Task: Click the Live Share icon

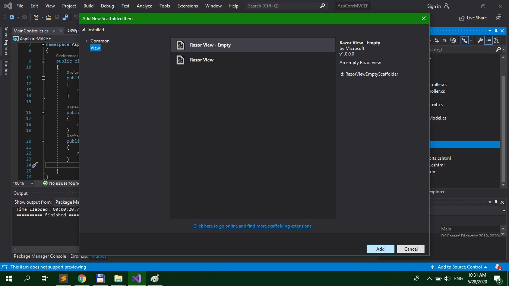Action: pyautogui.click(x=462, y=18)
